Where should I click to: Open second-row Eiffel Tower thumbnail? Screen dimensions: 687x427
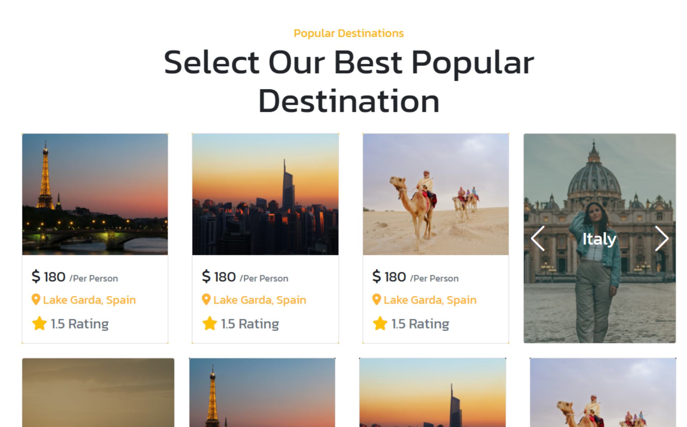pos(262,392)
